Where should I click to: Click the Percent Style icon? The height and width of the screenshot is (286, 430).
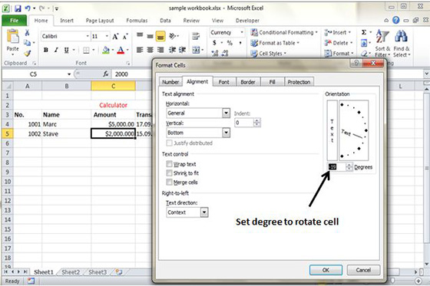coord(230,43)
